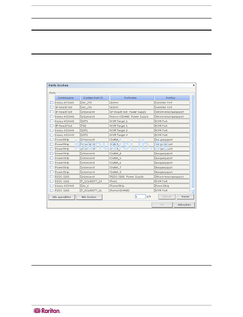
Task: Click the scrollbar down arrow in ports table
Action: pyautogui.click(x=192, y=191)
